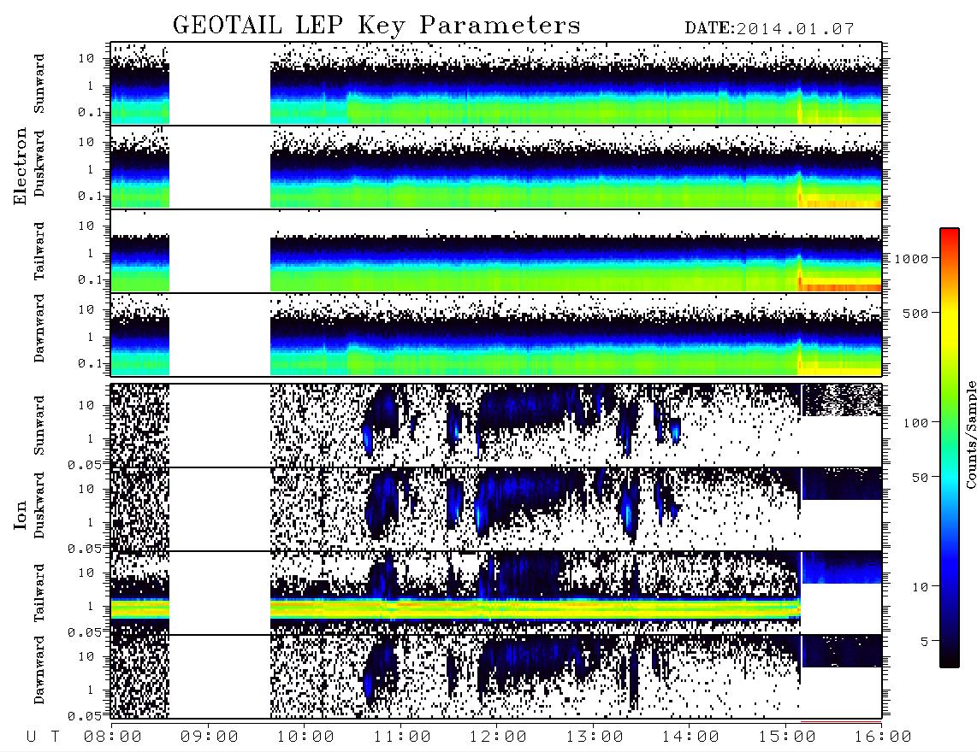Click the 09:00 time tick label

(x=210, y=737)
